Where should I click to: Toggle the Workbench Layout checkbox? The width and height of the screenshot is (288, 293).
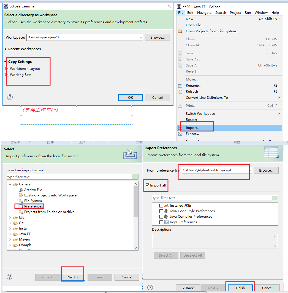coord(7,69)
